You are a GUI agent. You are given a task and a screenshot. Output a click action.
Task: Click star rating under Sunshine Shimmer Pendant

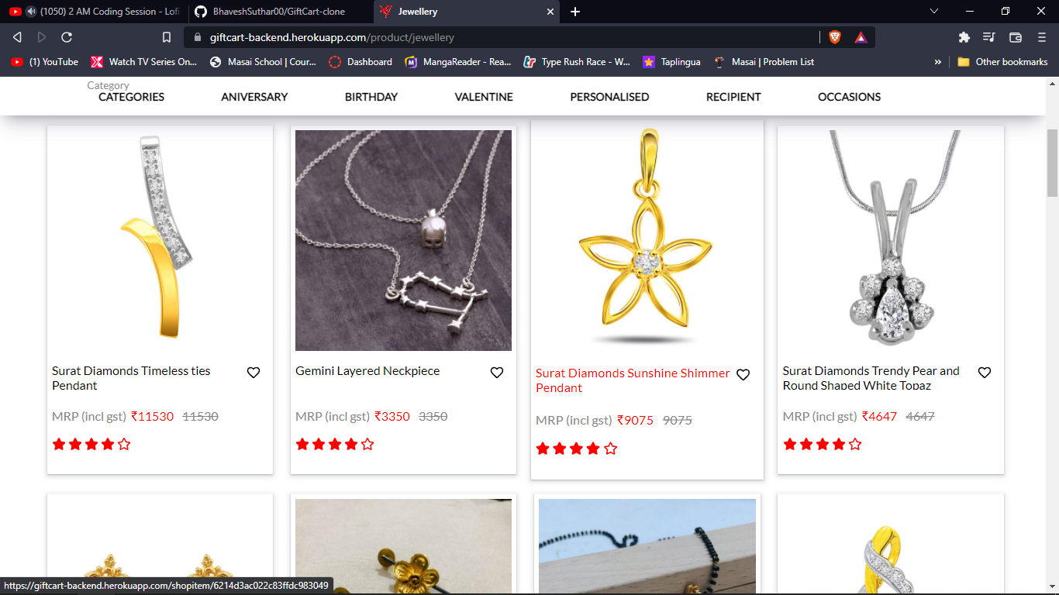pos(575,448)
